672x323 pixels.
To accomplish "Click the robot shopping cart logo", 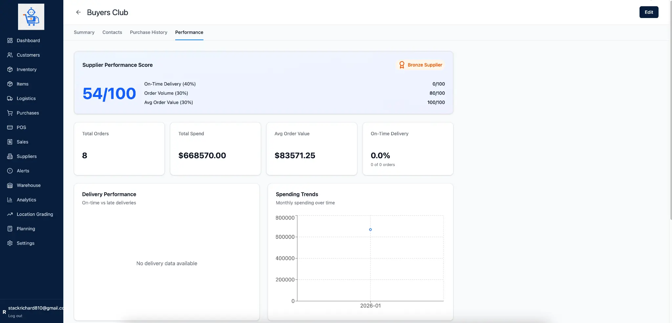I will point(31,17).
